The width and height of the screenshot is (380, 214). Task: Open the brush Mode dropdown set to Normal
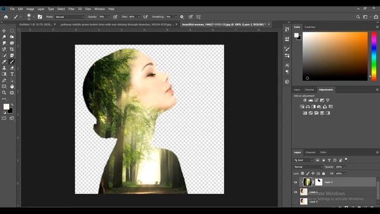tap(70, 17)
